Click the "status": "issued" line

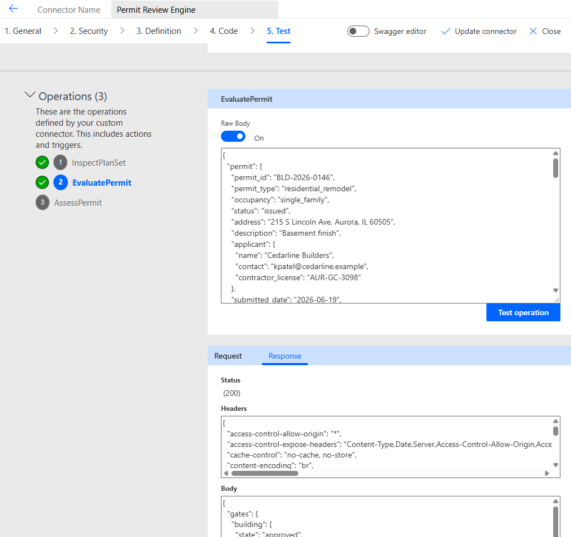pyautogui.click(x=261, y=211)
